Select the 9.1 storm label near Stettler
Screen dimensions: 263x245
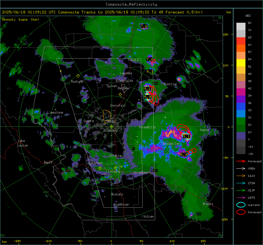tap(147, 89)
